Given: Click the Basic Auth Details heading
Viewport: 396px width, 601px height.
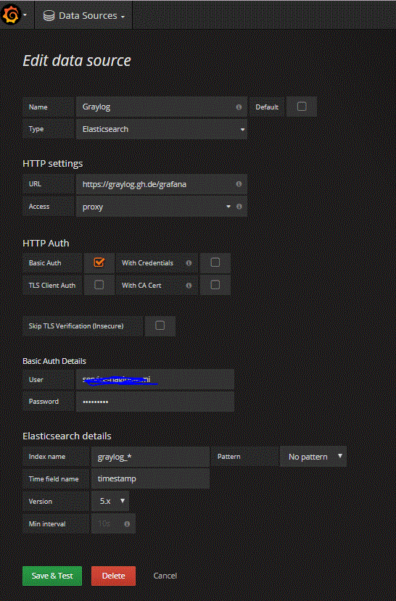Looking at the screenshot, I should pos(54,361).
